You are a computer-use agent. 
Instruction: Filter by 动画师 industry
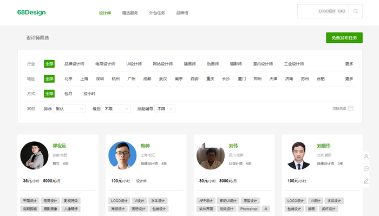[x=213, y=64]
